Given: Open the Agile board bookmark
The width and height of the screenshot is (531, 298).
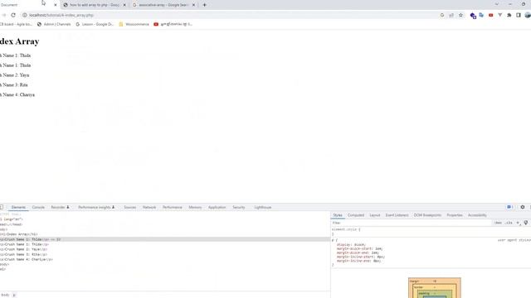Looking at the screenshot, I should (x=16, y=24).
